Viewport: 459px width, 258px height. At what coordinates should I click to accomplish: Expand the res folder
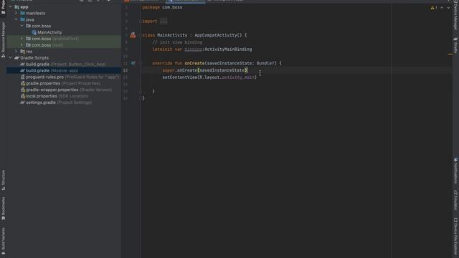[16, 52]
